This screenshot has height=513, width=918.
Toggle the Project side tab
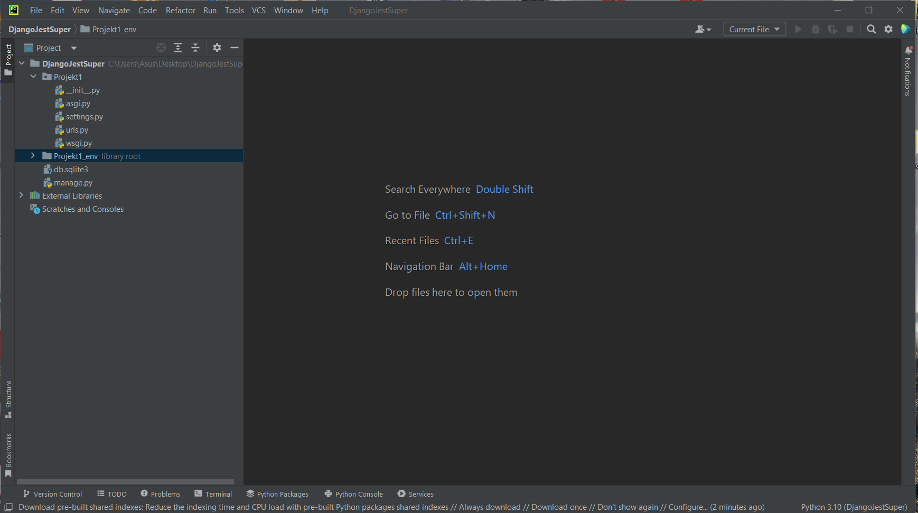click(x=8, y=60)
